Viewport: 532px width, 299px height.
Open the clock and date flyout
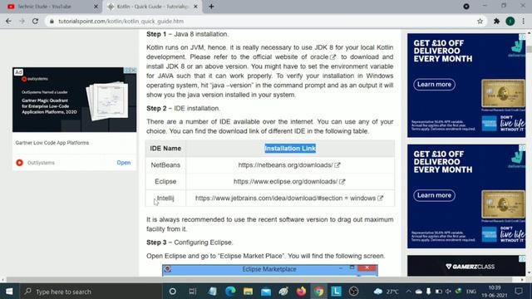[x=495, y=292]
